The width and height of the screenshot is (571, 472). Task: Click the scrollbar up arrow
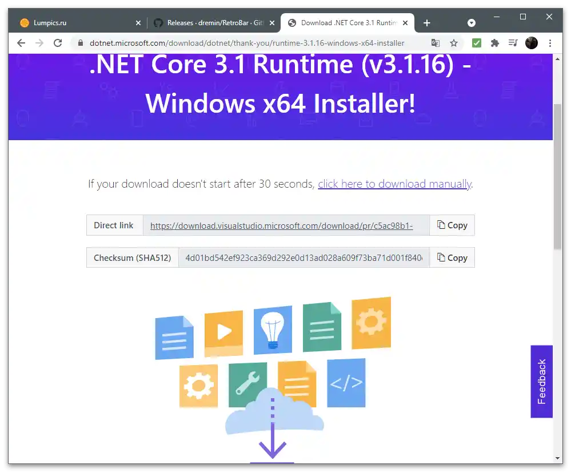click(557, 59)
